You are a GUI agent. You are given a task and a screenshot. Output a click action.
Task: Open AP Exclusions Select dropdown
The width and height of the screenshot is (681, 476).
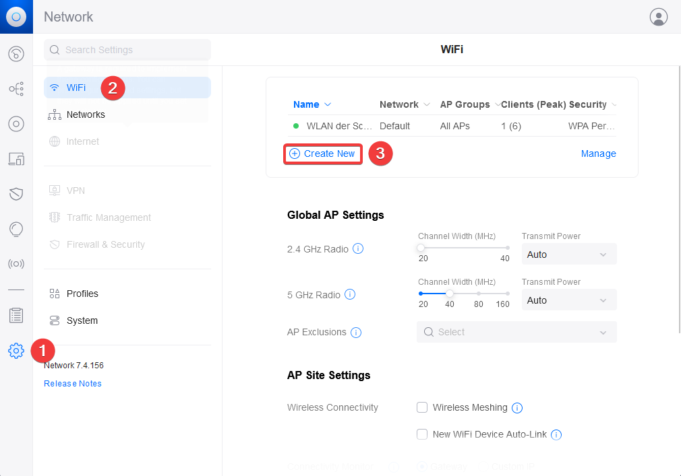click(x=516, y=332)
